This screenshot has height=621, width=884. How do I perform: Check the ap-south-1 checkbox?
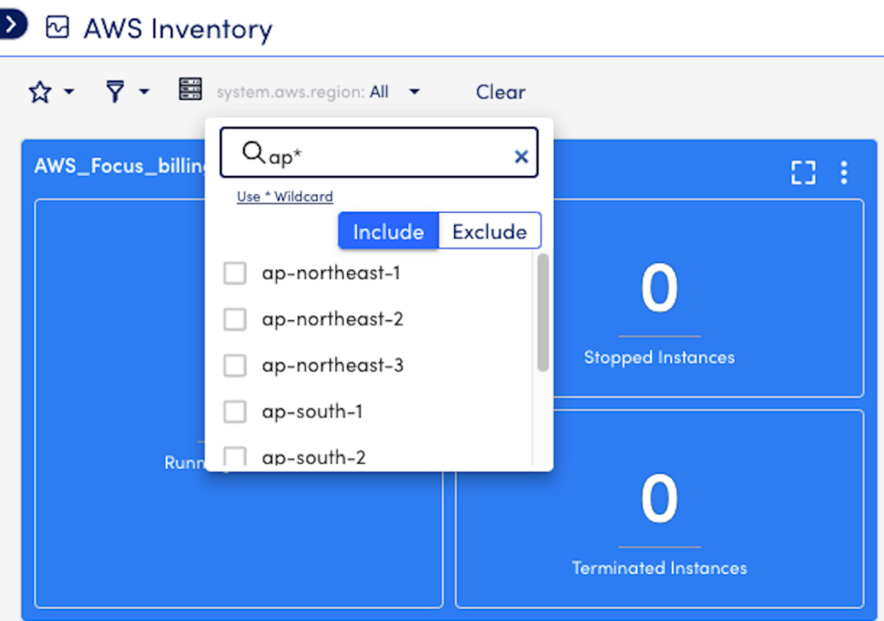click(235, 412)
